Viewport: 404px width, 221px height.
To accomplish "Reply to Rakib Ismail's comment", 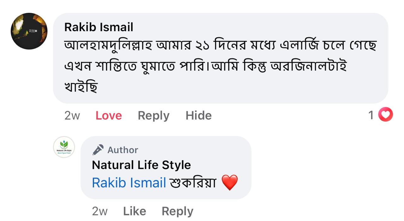I will point(153,116).
